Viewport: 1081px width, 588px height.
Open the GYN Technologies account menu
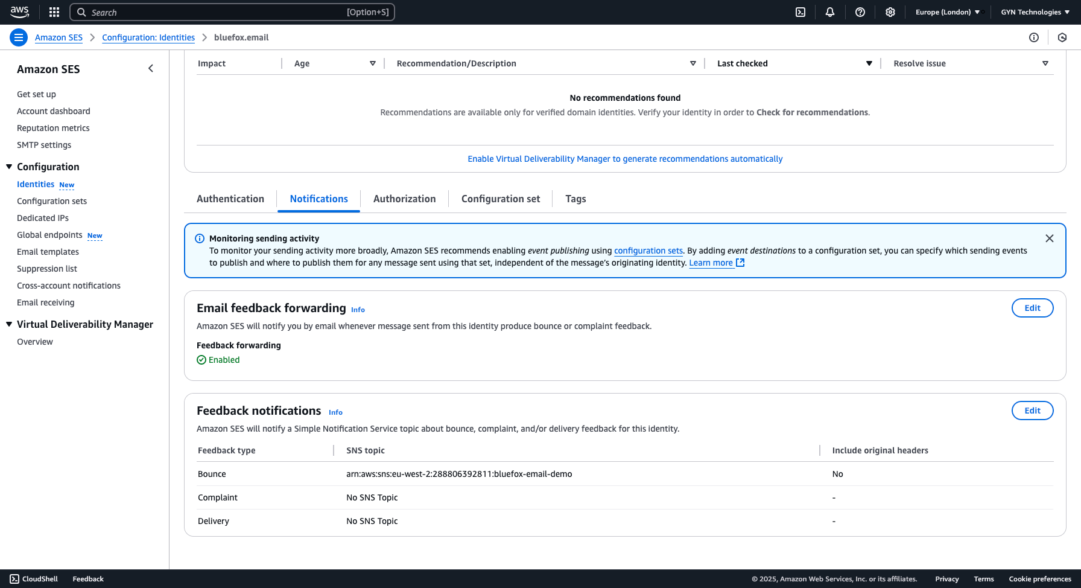1035,12
